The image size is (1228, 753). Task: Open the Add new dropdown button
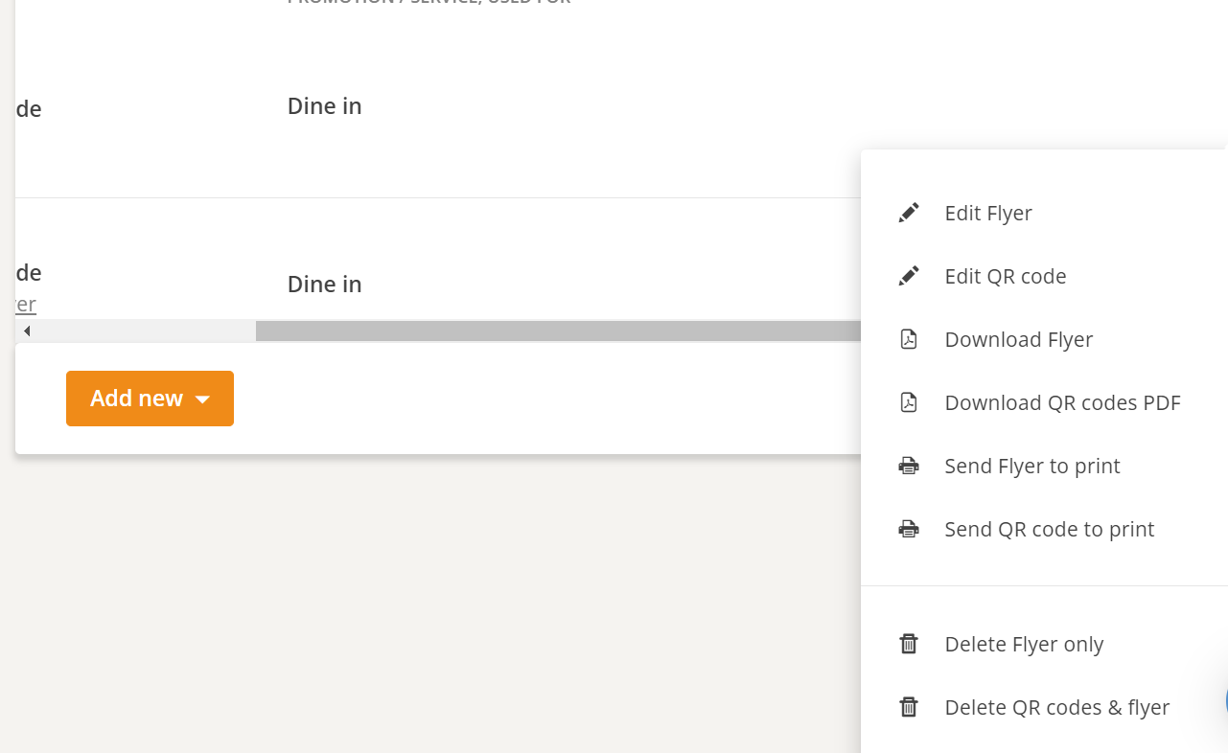tap(150, 399)
